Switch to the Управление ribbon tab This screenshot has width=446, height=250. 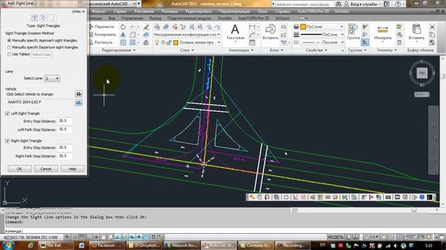coord(132,18)
